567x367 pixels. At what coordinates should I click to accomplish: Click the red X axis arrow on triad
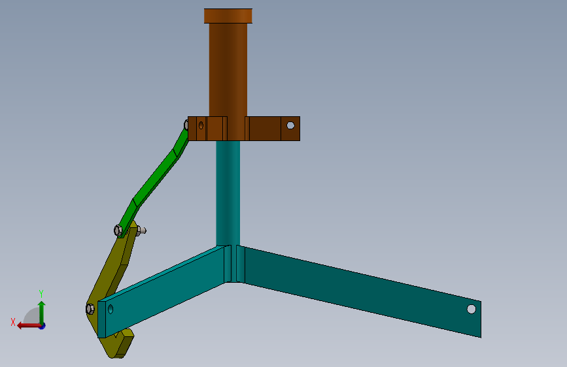[28, 326]
